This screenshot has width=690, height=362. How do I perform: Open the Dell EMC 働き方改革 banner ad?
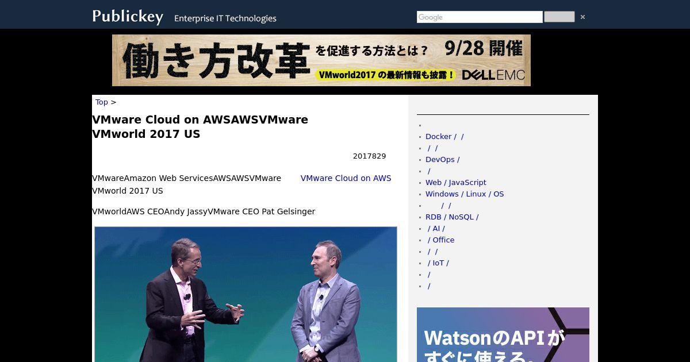pyautogui.click(x=321, y=60)
